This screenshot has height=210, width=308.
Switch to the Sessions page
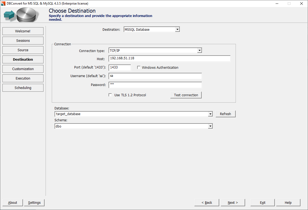(23, 40)
